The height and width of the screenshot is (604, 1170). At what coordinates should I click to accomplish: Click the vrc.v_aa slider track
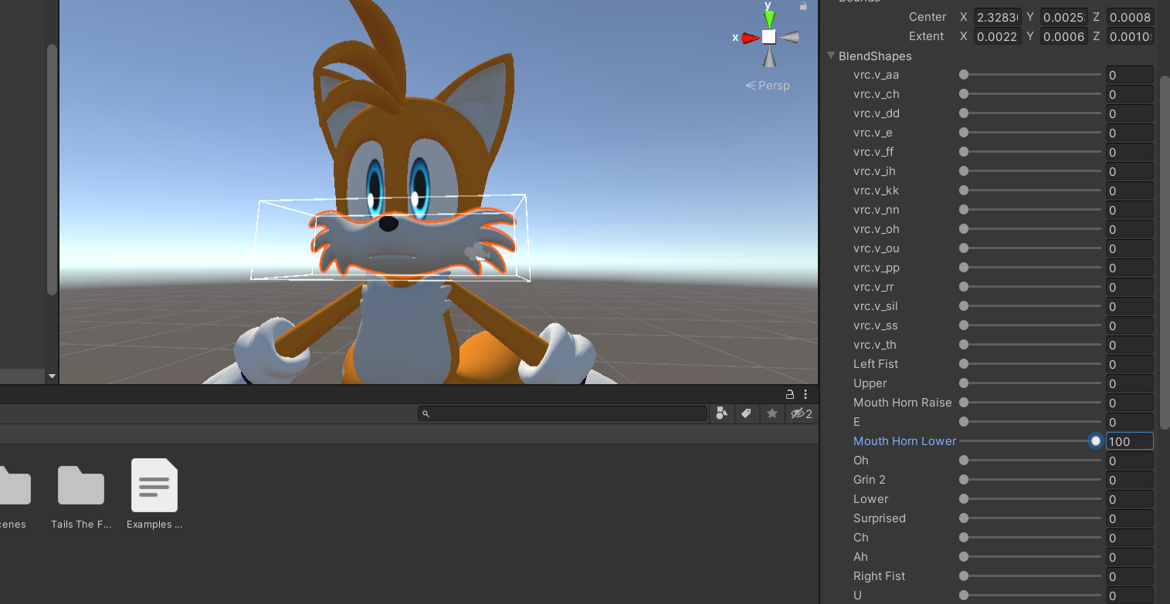pyautogui.click(x=1032, y=75)
